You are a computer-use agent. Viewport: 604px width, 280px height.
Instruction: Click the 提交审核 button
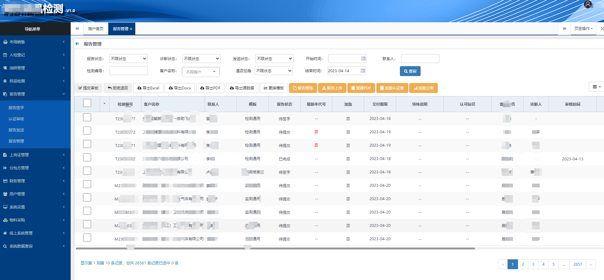pyautogui.click(x=89, y=88)
